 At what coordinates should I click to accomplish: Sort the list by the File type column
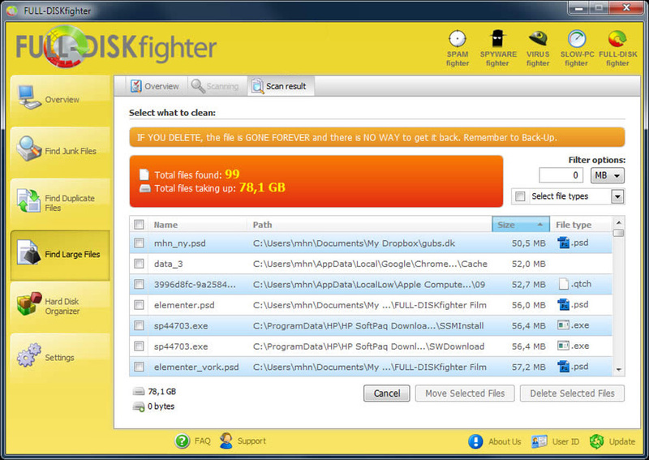580,225
